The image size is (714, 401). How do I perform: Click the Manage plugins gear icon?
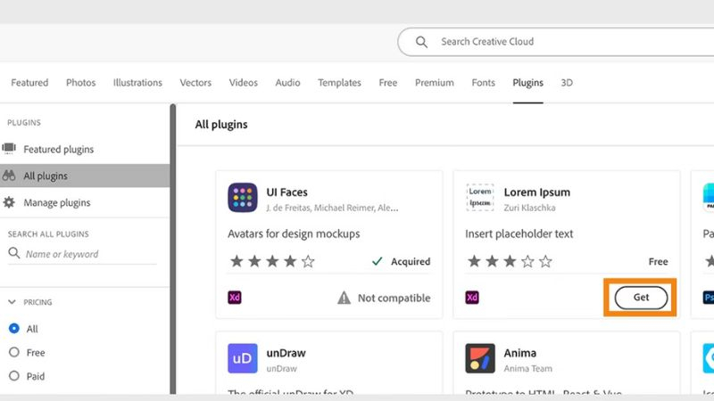[x=9, y=202]
